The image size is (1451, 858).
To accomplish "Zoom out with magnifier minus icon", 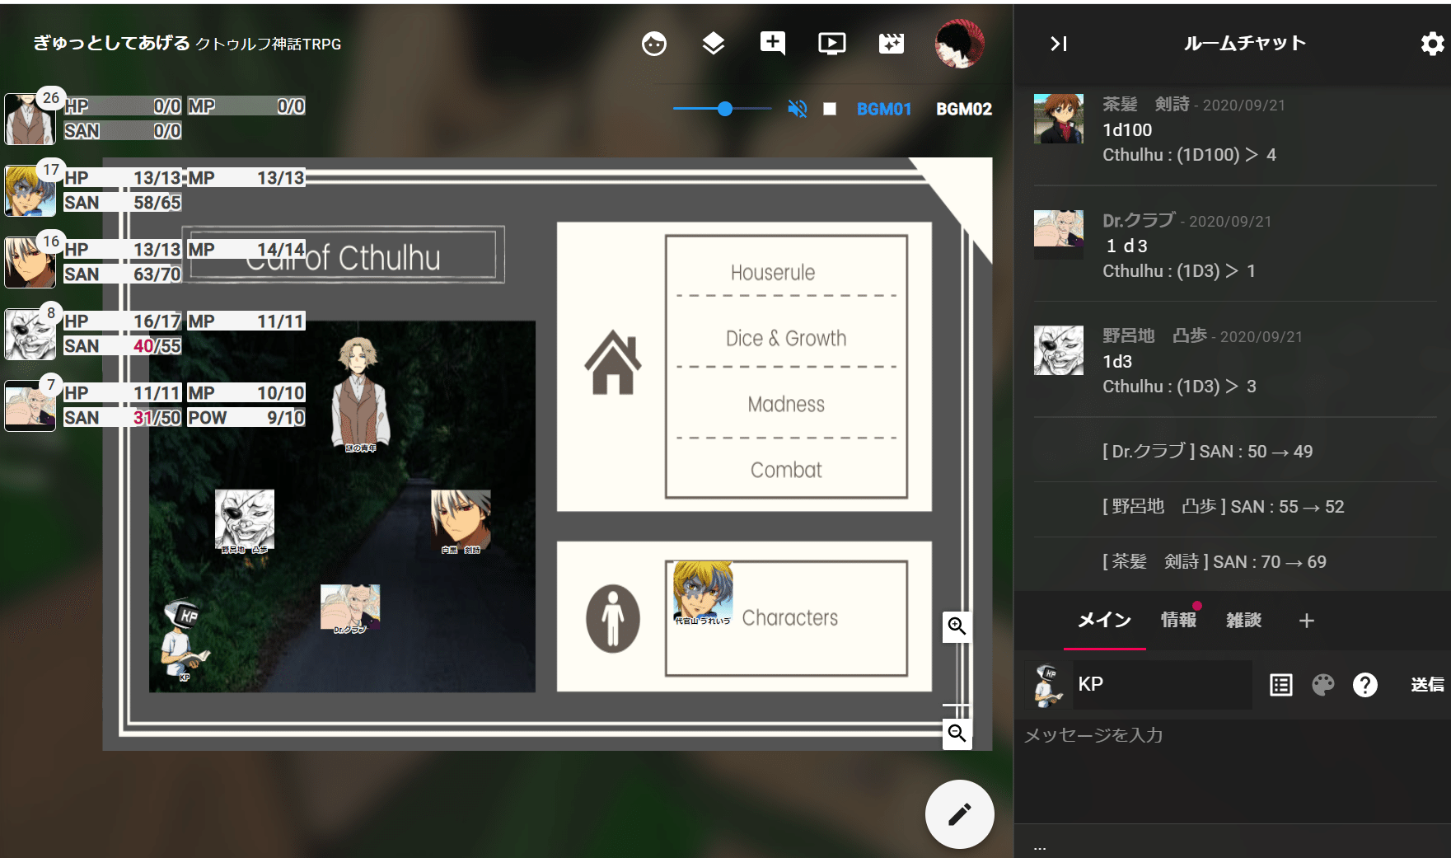I will pyautogui.click(x=957, y=734).
